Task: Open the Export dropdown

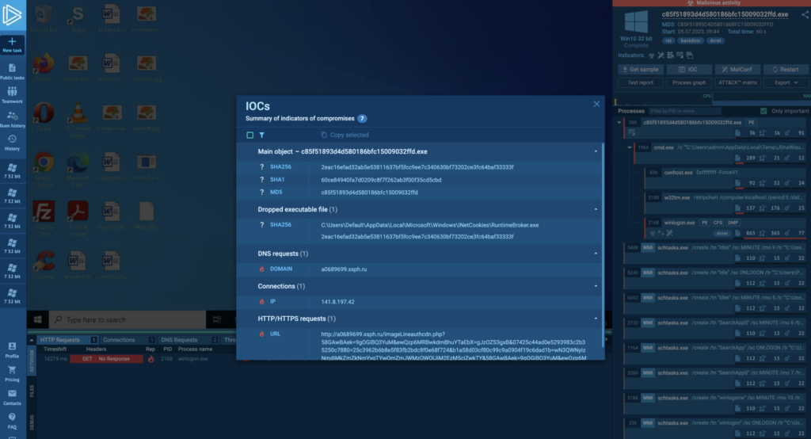Action: coord(786,82)
